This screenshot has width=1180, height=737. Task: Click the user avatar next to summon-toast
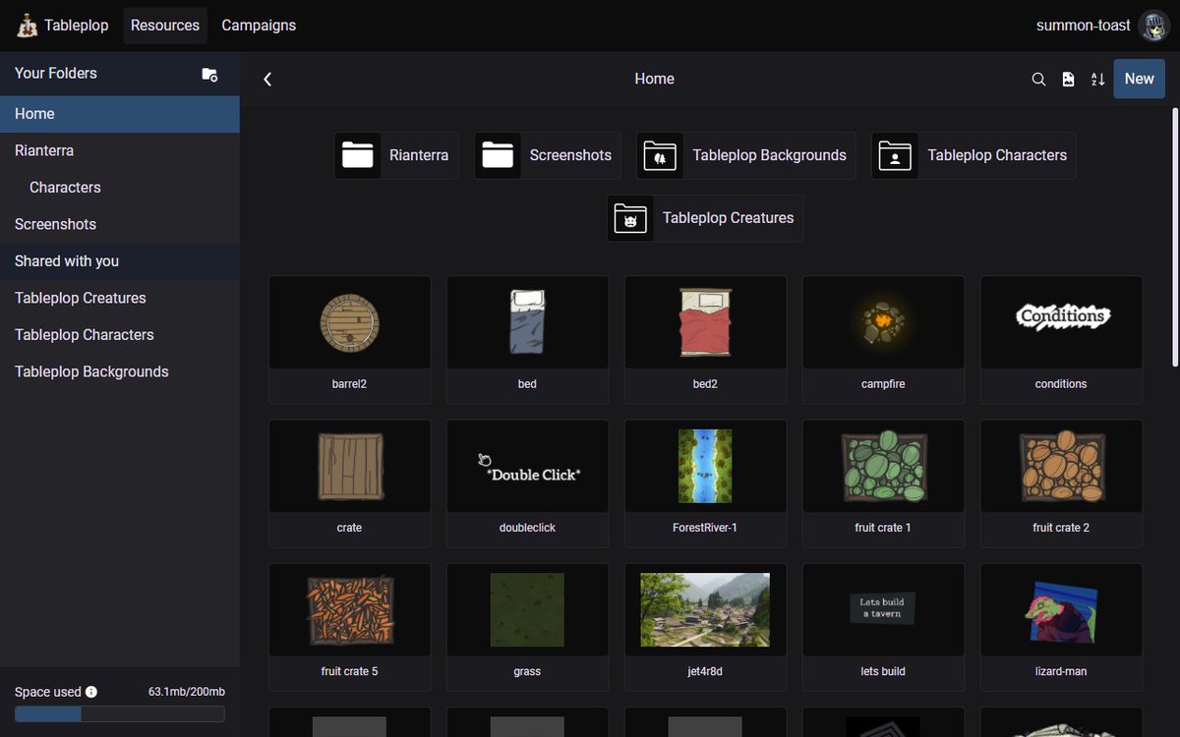pos(1153,25)
